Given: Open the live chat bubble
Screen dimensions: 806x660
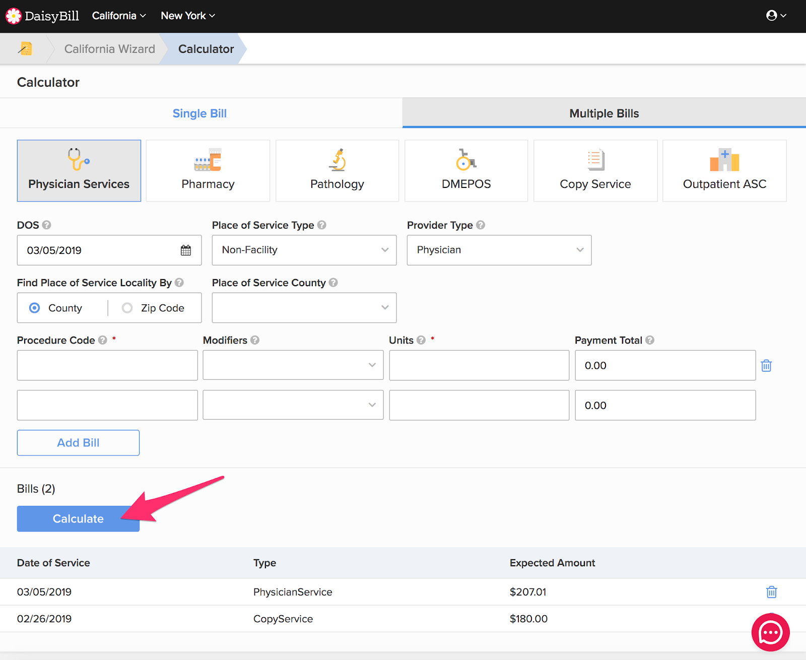Looking at the screenshot, I should (x=770, y=632).
